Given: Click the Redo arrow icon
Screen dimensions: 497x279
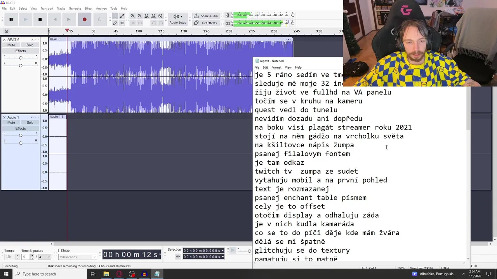Looking at the screenshot, I should (160, 23).
